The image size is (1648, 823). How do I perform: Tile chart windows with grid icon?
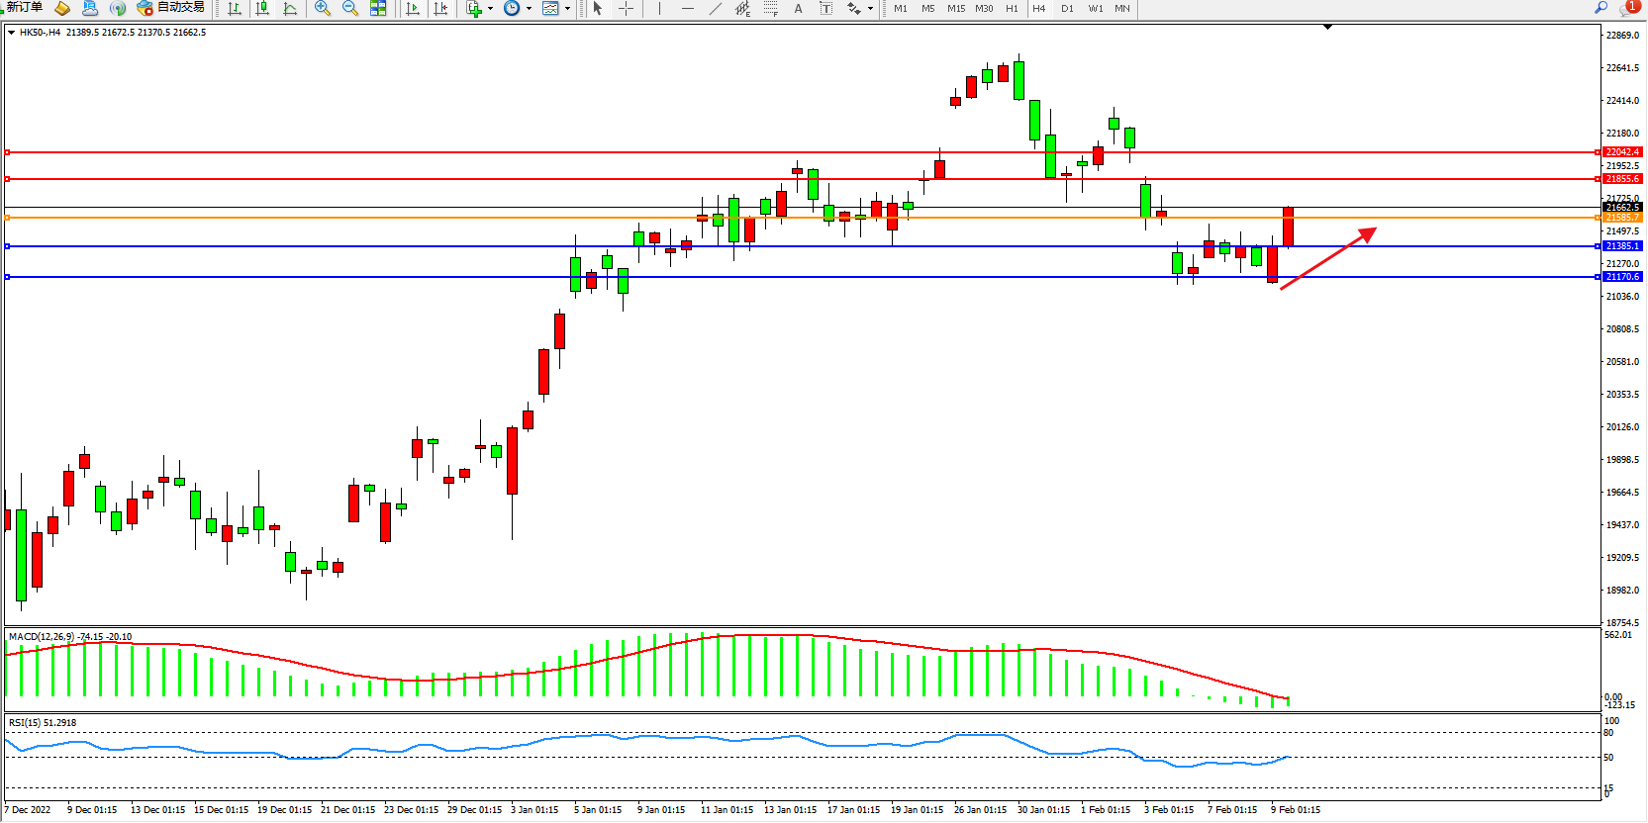378,9
